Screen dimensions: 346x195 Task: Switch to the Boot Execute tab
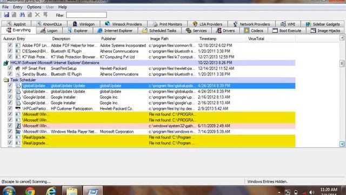[x=287, y=30]
